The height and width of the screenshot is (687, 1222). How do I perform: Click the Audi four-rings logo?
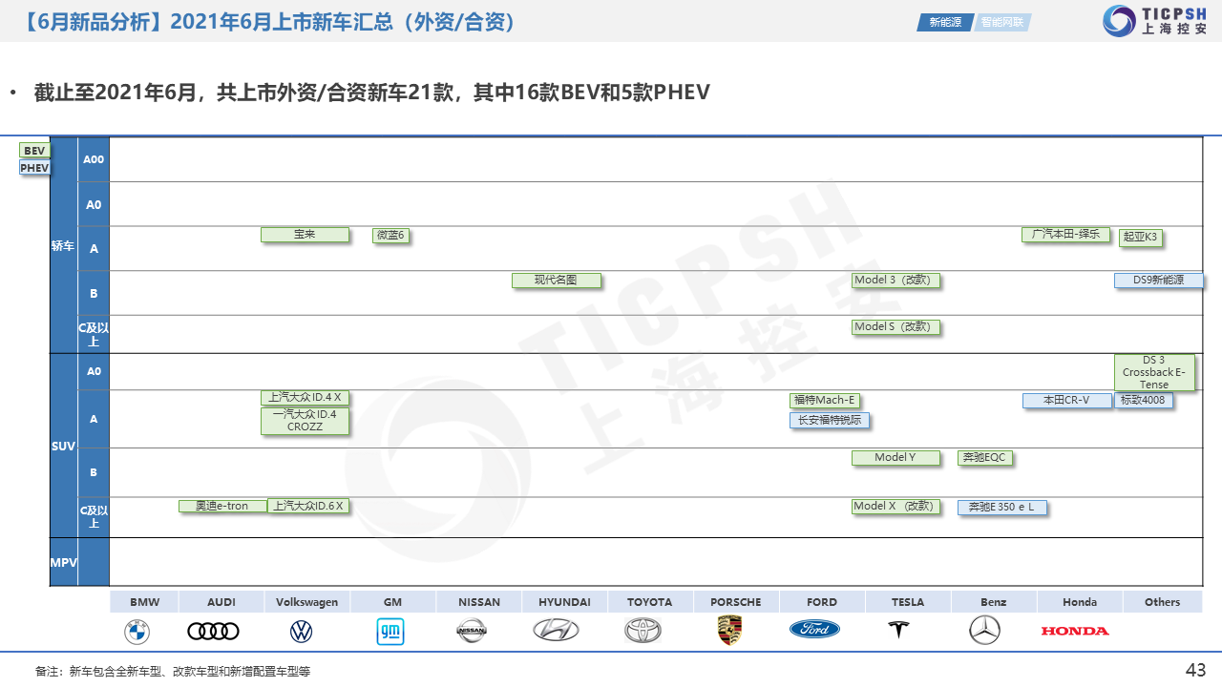[x=213, y=631]
